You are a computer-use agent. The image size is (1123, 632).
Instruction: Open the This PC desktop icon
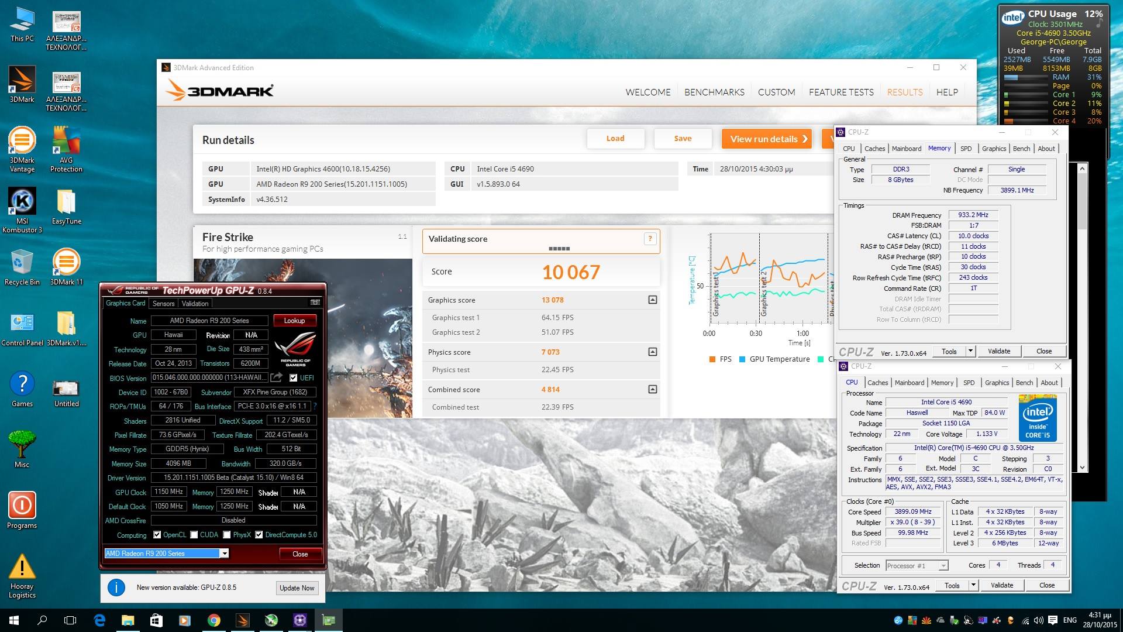click(22, 25)
